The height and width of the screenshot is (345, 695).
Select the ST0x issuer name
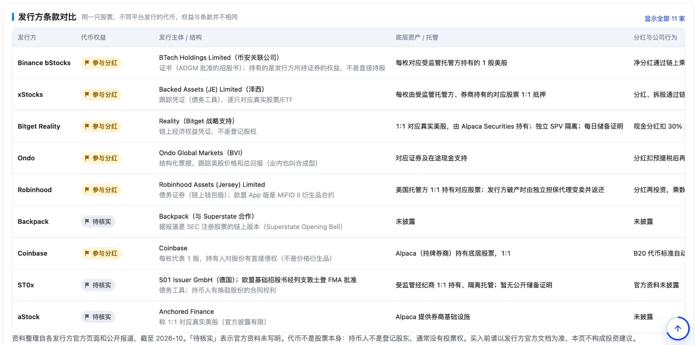tap(26, 285)
